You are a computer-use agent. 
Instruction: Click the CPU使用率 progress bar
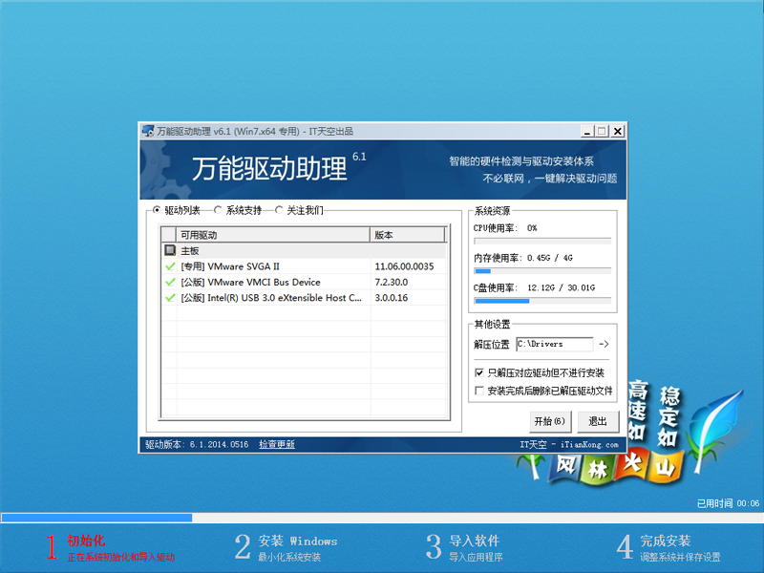(x=542, y=241)
